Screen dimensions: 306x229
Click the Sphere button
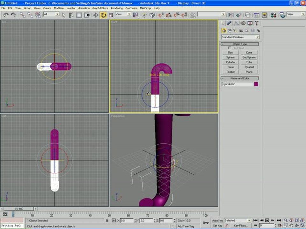pyautogui.click(x=230, y=58)
